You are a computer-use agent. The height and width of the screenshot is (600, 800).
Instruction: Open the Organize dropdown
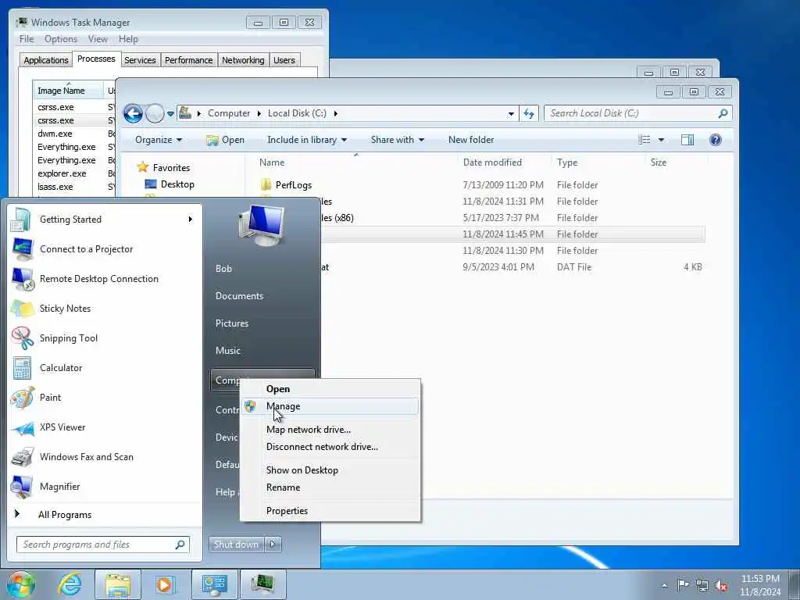point(158,140)
